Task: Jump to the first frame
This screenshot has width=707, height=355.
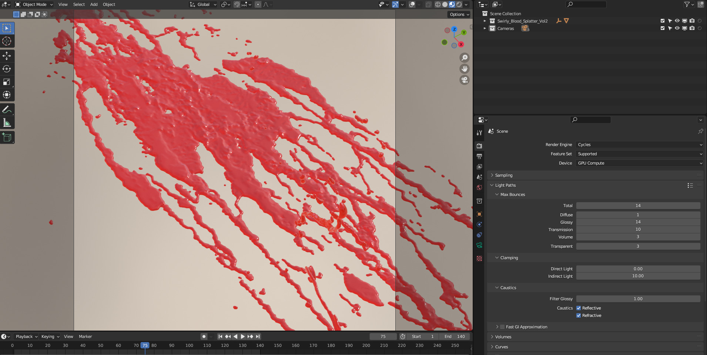Action: pos(220,337)
